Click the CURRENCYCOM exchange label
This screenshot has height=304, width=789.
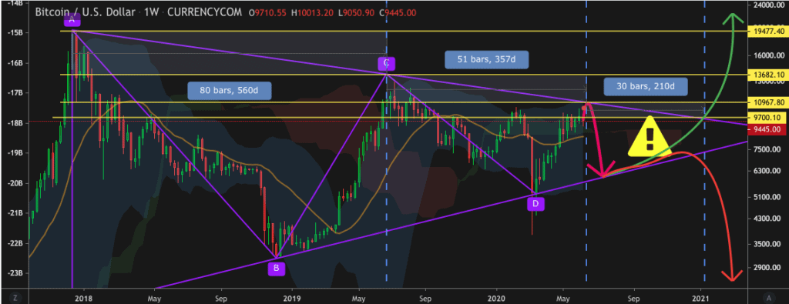pos(203,12)
